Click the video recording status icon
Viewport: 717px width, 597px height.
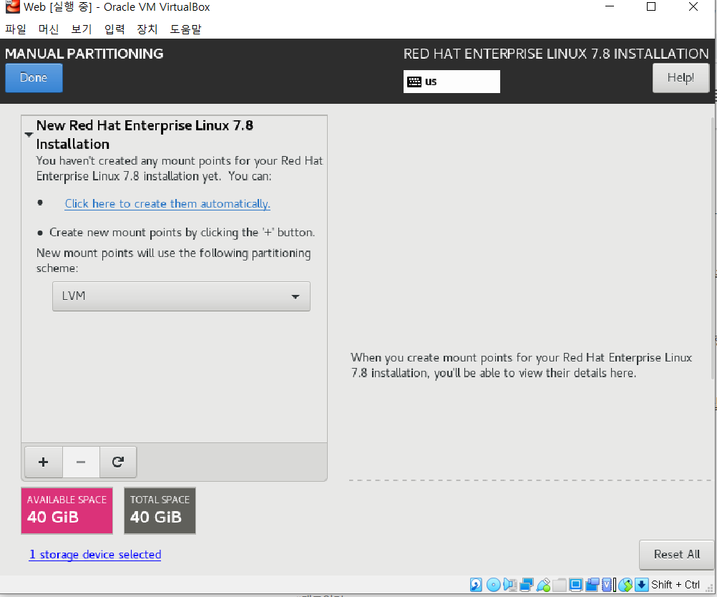point(592,585)
